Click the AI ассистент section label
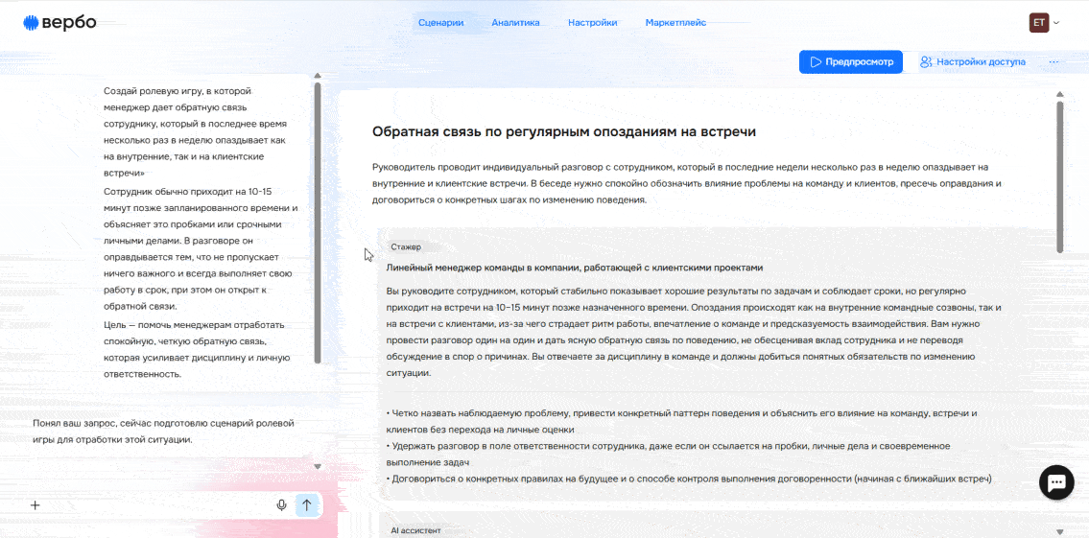The height and width of the screenshot is (538, 1089). coord(415,530)
